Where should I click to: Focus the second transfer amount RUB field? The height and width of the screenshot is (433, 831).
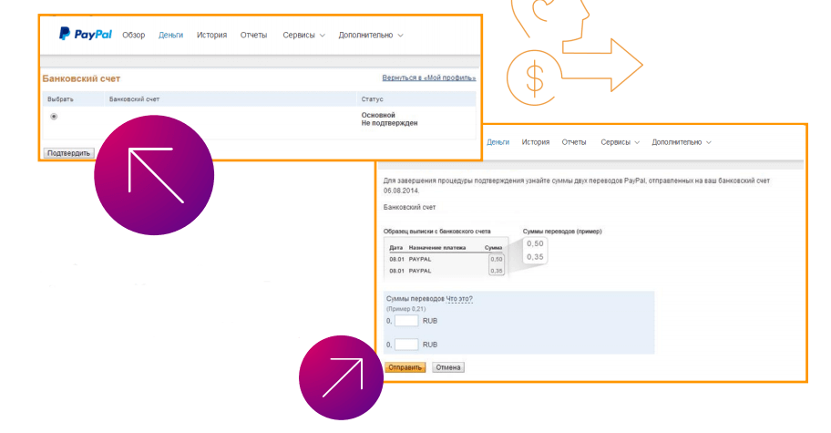click(x=406, y=345)
